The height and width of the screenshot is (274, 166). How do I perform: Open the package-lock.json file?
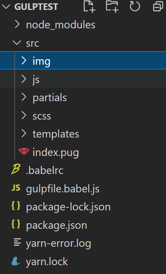click(x=68, y=207)
